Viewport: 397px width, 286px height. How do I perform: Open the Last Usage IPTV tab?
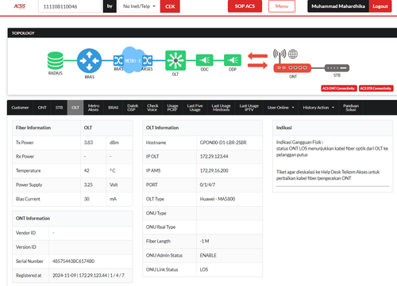click(x=249, y=108)
